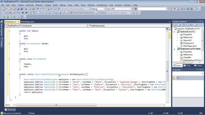Image resolution: width=205 pixels, height=115 pixels.
Task: Click the Copy icon in toolbar
Action: pos(29,9)
